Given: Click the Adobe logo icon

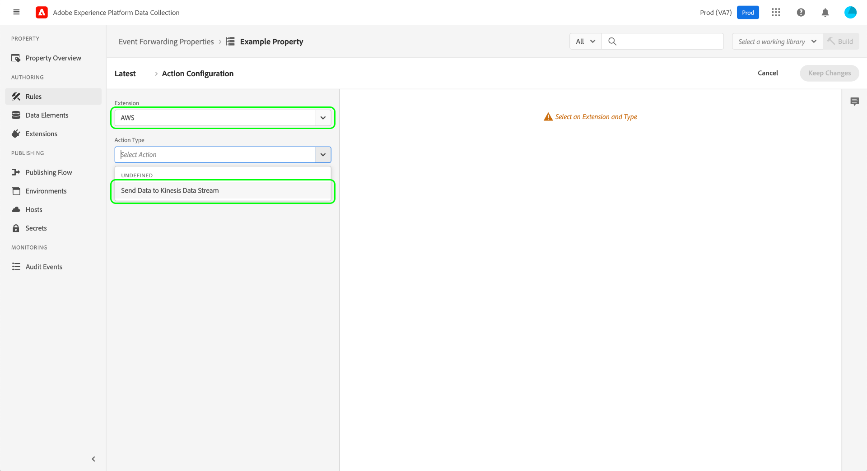Looking at the screenshot, I should point(42,12).
